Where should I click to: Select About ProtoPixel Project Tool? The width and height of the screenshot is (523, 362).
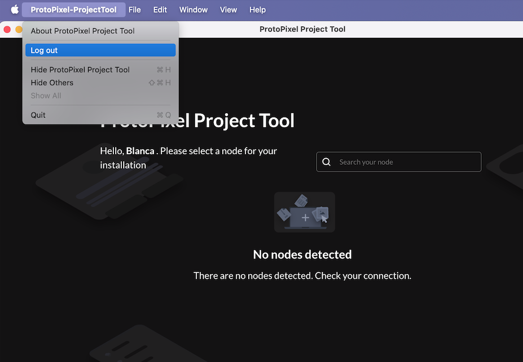100,31
